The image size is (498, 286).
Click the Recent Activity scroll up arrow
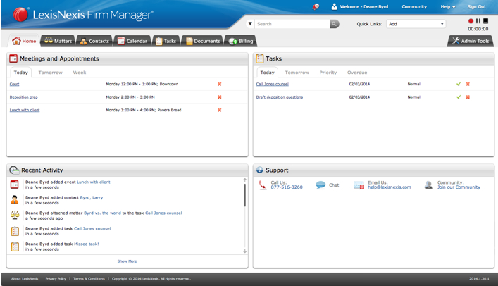point(245,180)
